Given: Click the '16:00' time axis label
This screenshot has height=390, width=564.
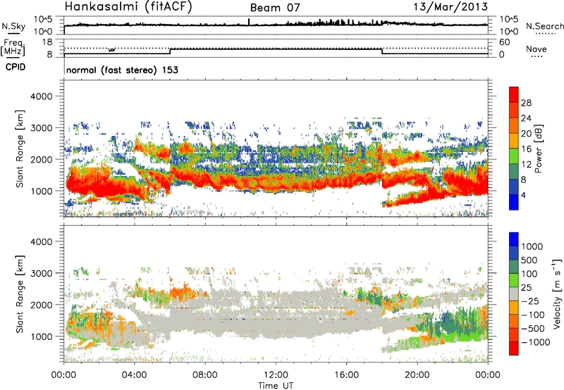Looking at the screenshot, I should click(x=346, y=375).
